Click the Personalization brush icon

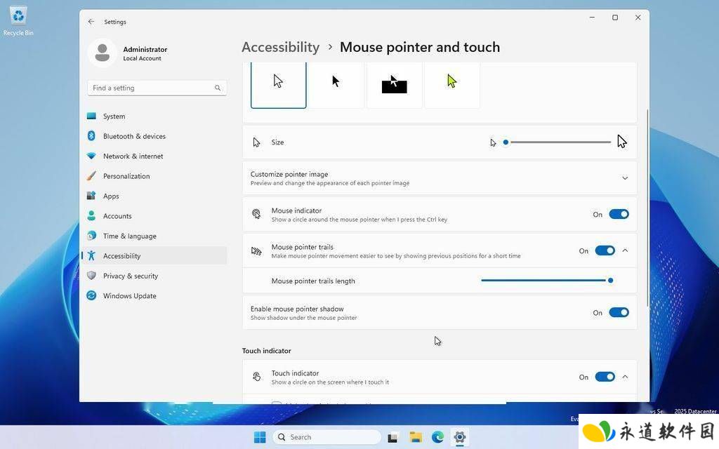[x=91, y=176]
